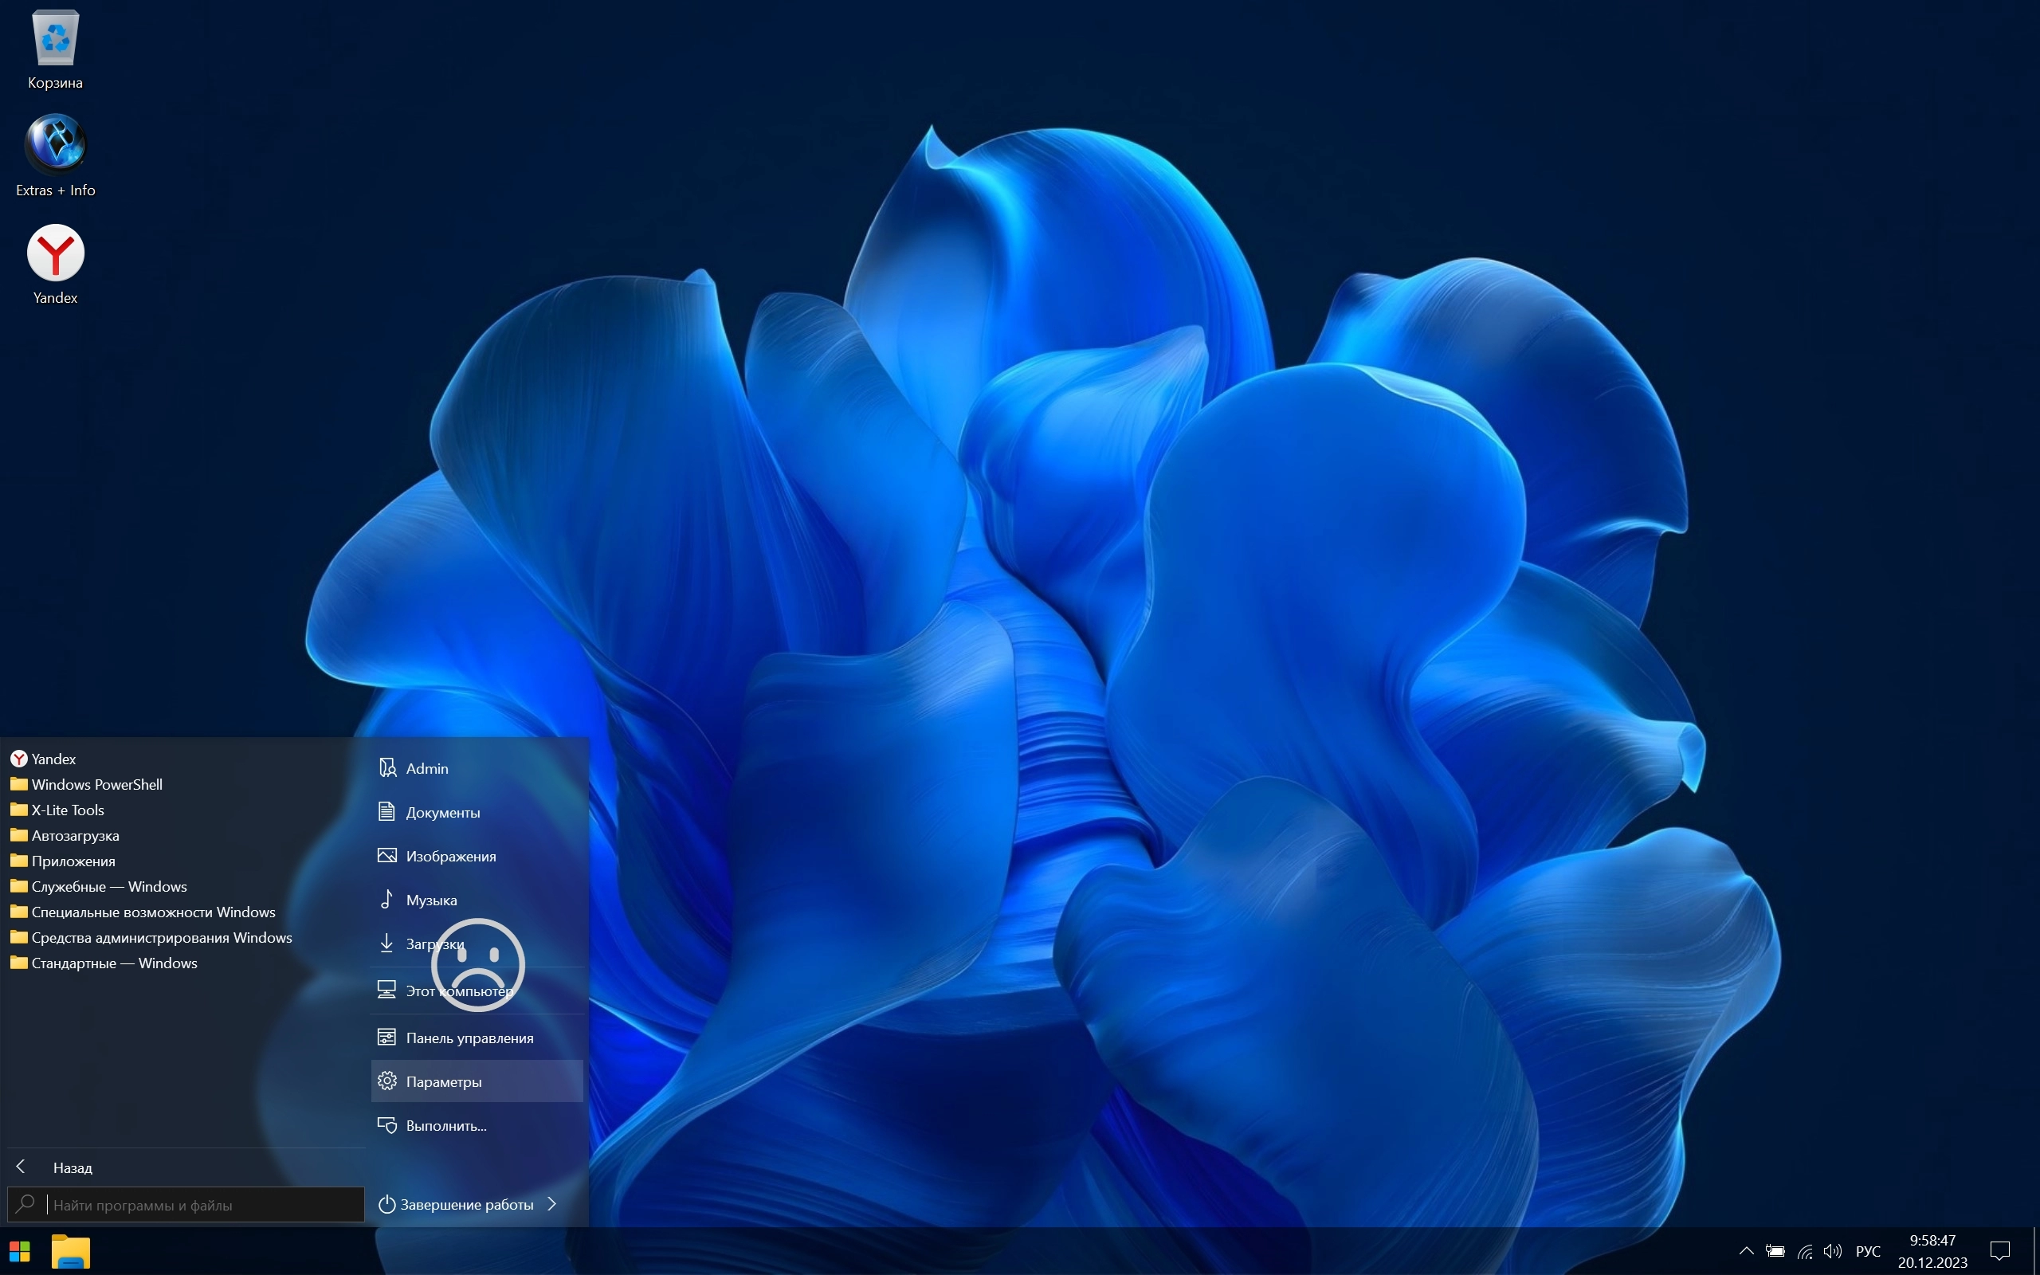Click the Windows Start button
The height and width of the screenshot is (1275, 2040).
(x=19, y=1251)
